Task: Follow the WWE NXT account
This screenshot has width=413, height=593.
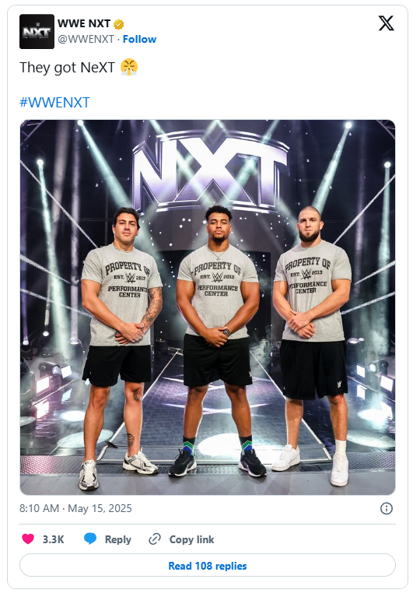Action: [x=139, y=39]
